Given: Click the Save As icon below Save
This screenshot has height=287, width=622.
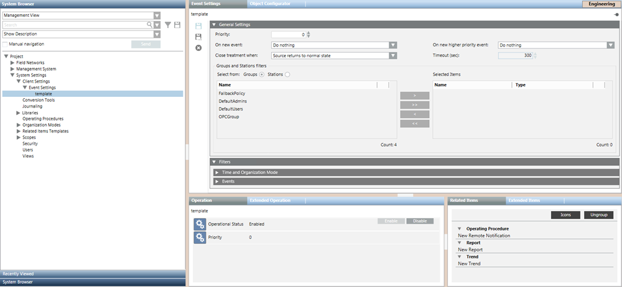Looking at the screenshot, I should 198,37.
